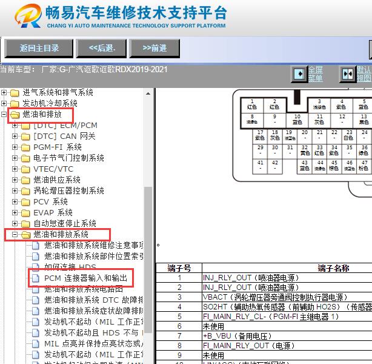Click the 返回主目录 button
This screenshot has height=364, width=372.
39,49
